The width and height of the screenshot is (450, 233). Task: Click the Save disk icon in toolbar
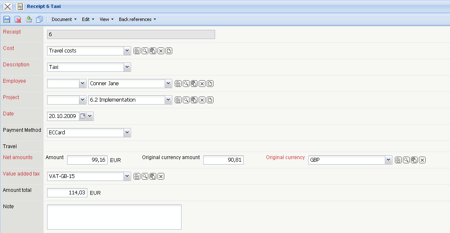tap(7, 19)
